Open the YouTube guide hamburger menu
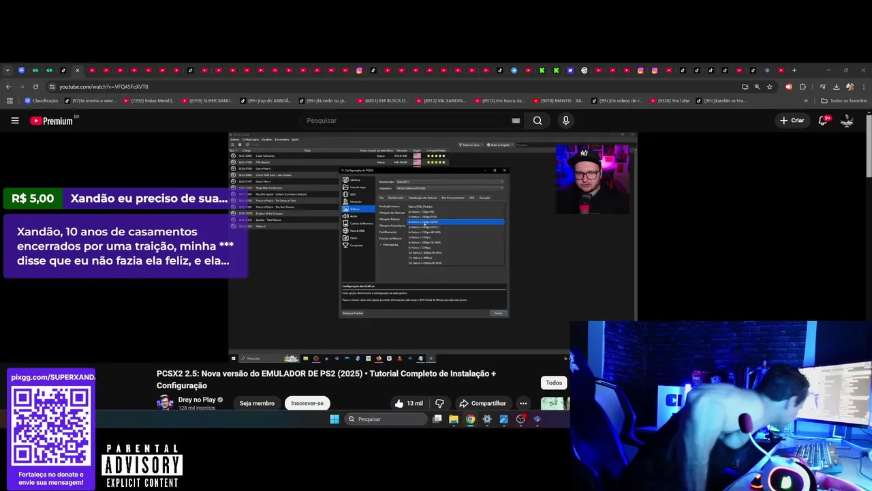The image size is (872, 491). (x=15, y=121)
